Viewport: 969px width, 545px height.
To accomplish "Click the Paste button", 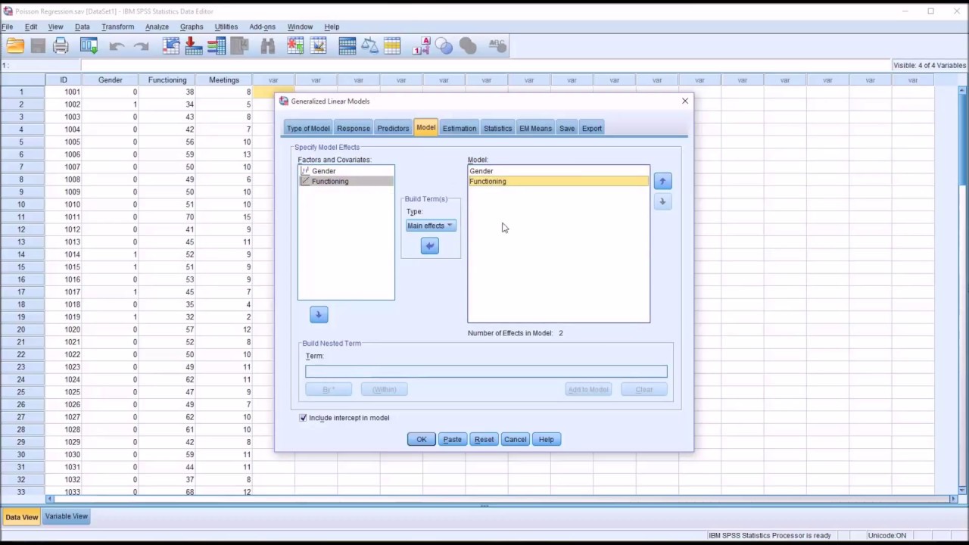I will (453, 439).
